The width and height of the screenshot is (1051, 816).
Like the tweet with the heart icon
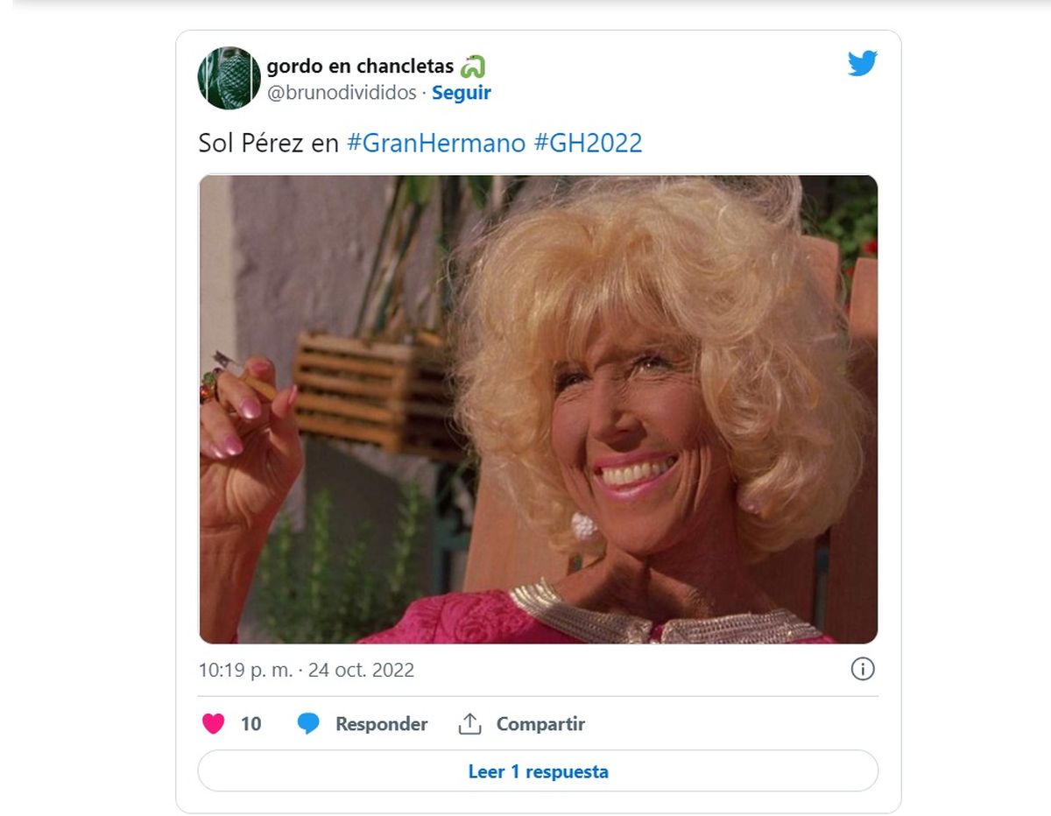214,724
